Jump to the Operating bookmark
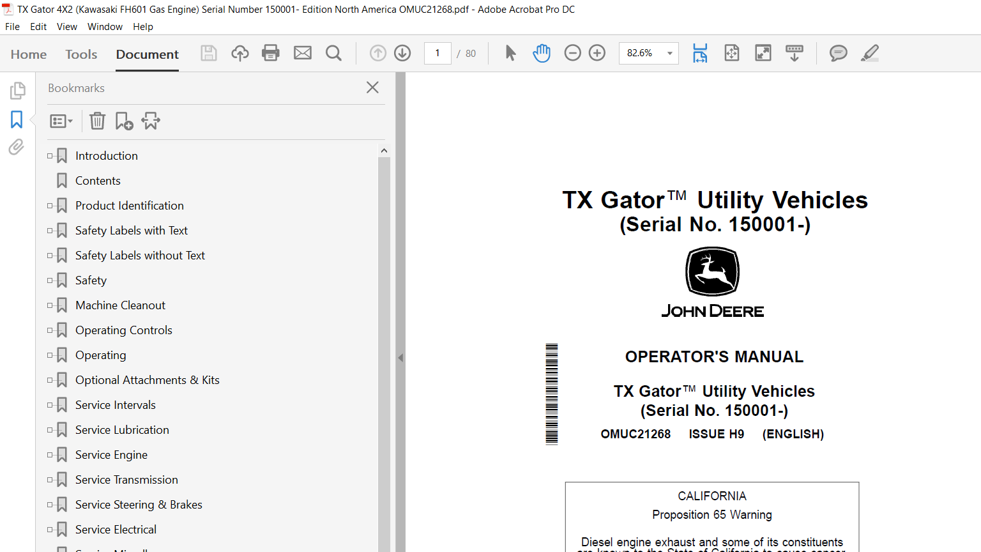This screenshot has width=981, height=552. pos(101,355)
